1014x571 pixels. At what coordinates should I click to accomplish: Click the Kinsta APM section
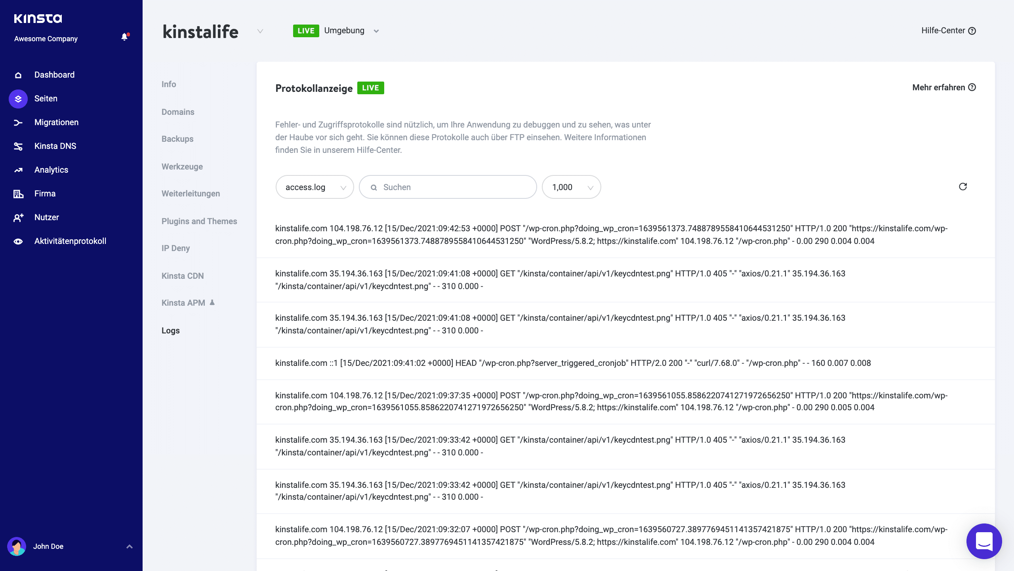click(x=189, y=303)
